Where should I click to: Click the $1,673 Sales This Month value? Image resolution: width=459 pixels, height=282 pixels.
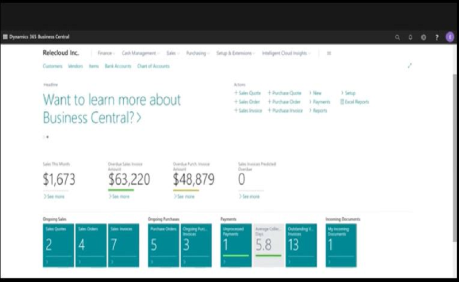59,179
